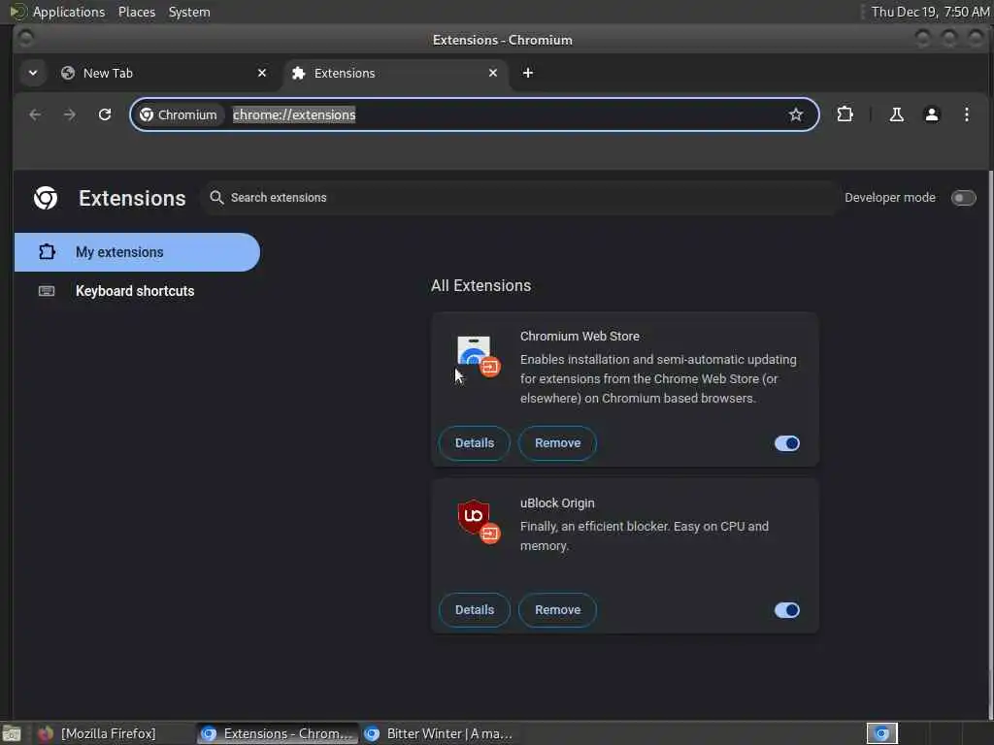The width and height of the screenshot is (994, 745).
Task: Click the chrome://extensions address bar
Action: [x=474, y=114]
